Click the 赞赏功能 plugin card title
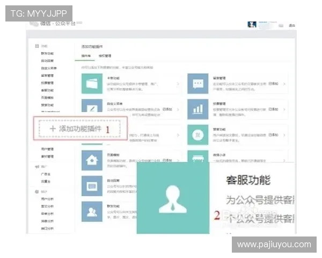 [219, 130]
